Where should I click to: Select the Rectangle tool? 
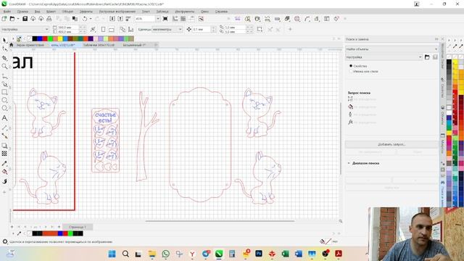point(4,92)
